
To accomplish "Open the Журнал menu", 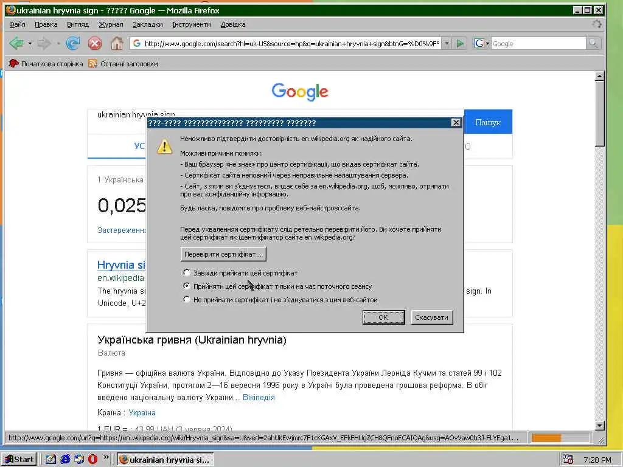I will [111, 24].
